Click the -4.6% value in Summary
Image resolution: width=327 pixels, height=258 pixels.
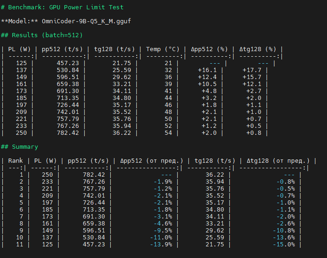point(163,224)
